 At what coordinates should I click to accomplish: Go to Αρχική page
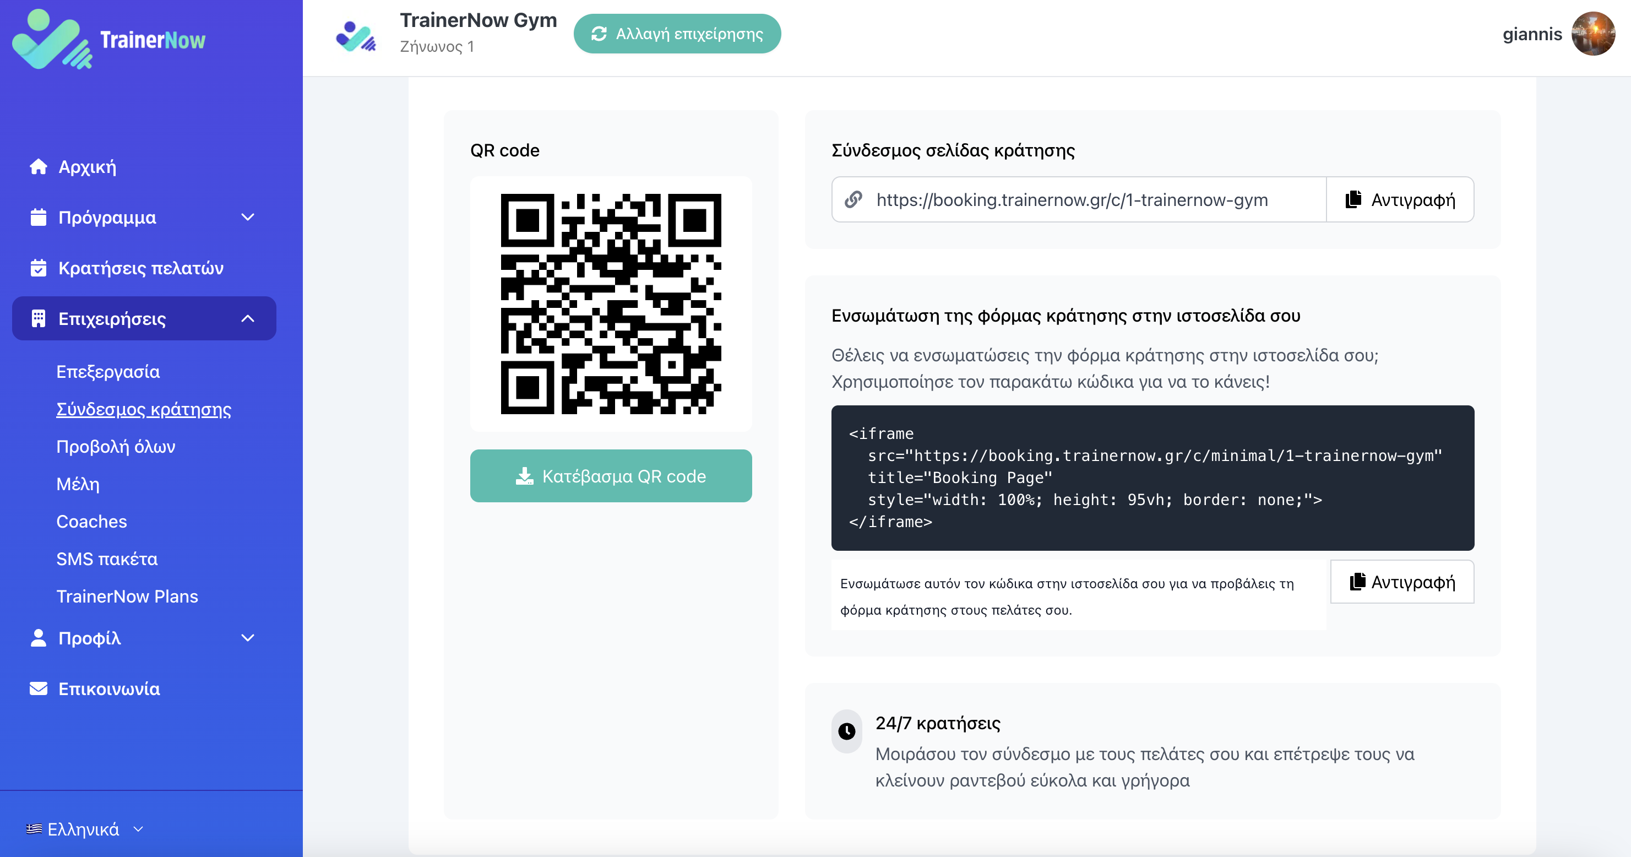point(87,166)
